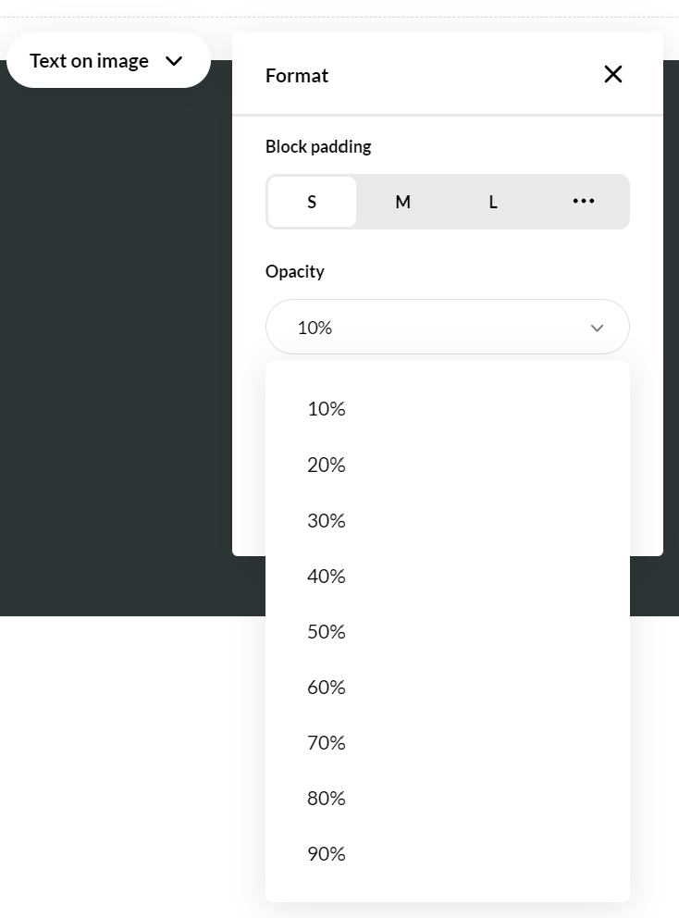Select small block padding S

point(312,202)
